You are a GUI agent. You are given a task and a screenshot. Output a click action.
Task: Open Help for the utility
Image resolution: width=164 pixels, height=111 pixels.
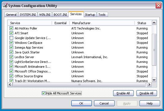coord(150,103)
